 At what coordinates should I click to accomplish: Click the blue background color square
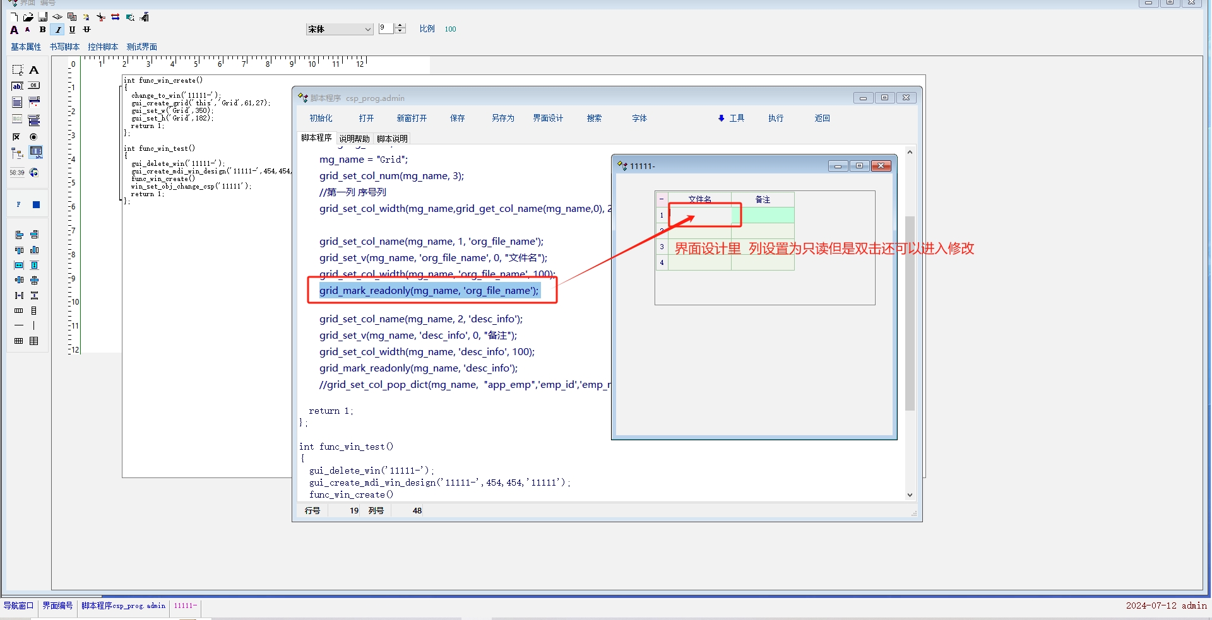click(x=36, y=205)
